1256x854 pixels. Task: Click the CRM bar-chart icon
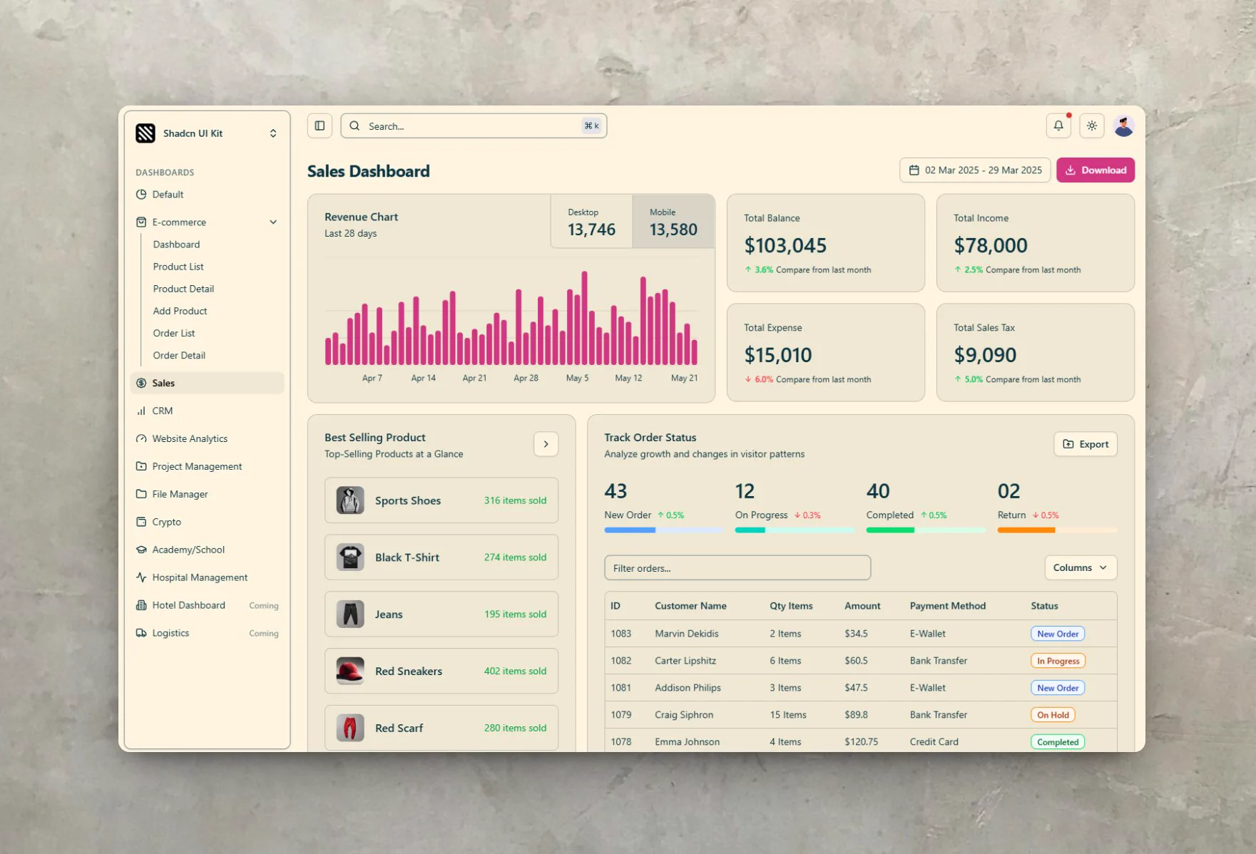tap(141, 411)
